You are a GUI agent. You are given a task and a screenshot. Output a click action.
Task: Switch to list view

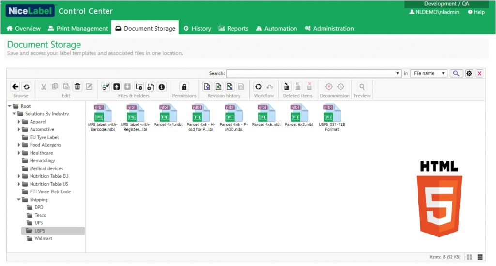click(480, 257)
